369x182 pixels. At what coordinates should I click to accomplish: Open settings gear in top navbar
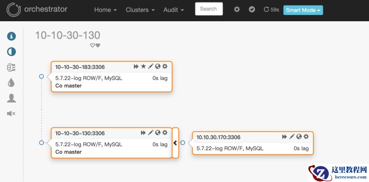[x=237, y=10]
